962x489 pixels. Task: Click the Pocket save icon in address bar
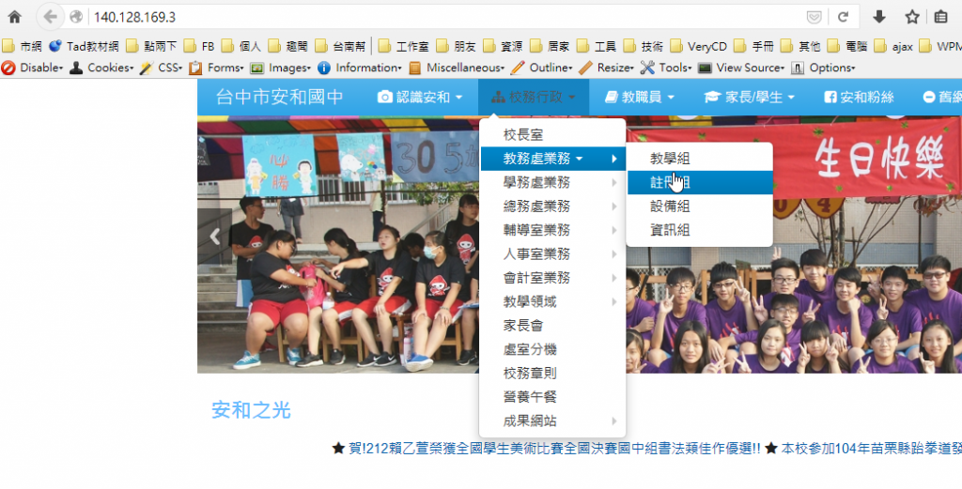pos(814,17)
